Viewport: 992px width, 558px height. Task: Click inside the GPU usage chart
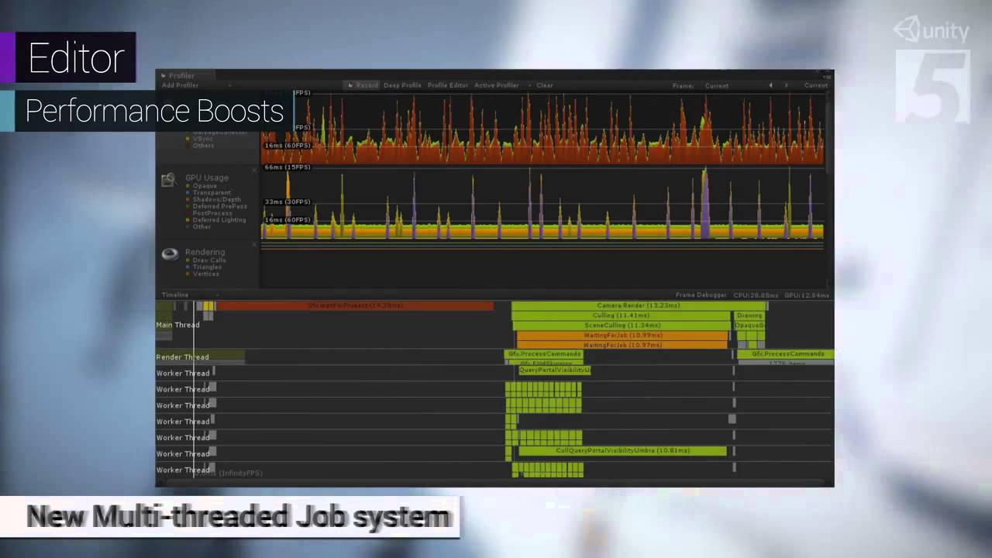[542, 203]
